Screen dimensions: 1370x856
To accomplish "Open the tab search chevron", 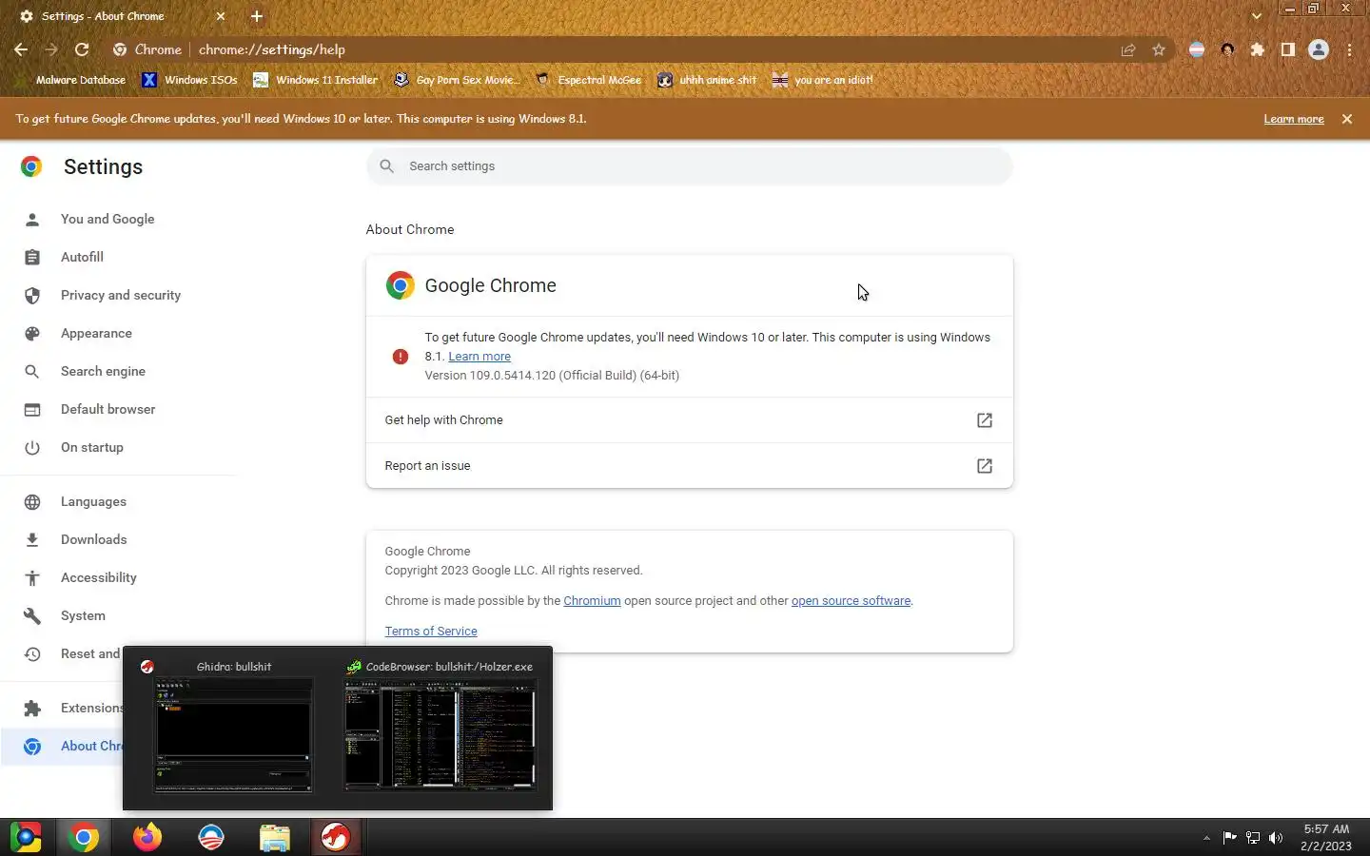I will coord(1257,16).
